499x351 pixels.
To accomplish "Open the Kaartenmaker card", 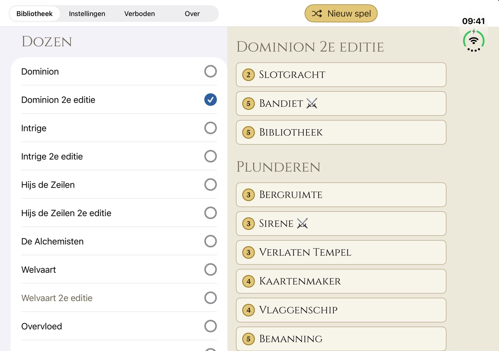I will point(341,281).
